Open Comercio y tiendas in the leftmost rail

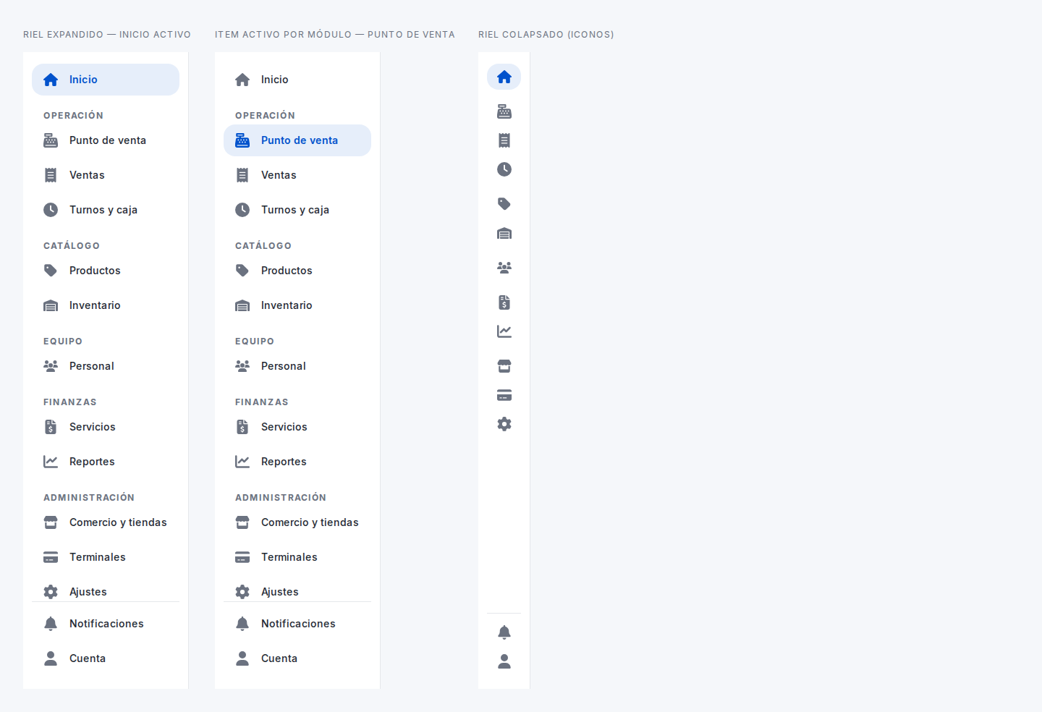[106, 522]
